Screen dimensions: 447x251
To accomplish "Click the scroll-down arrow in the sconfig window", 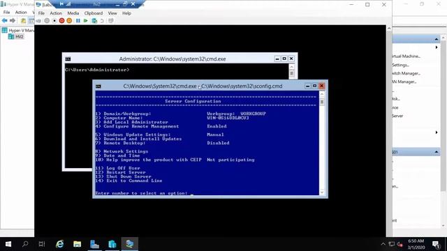I will pos(322,192).
